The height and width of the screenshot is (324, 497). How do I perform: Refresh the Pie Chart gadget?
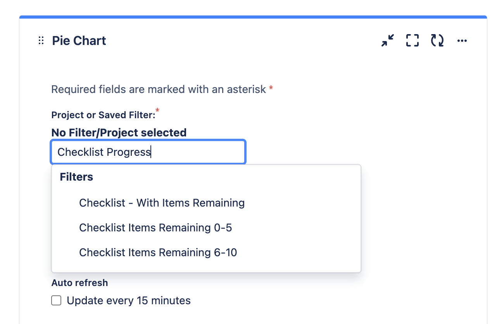(437, 40)
